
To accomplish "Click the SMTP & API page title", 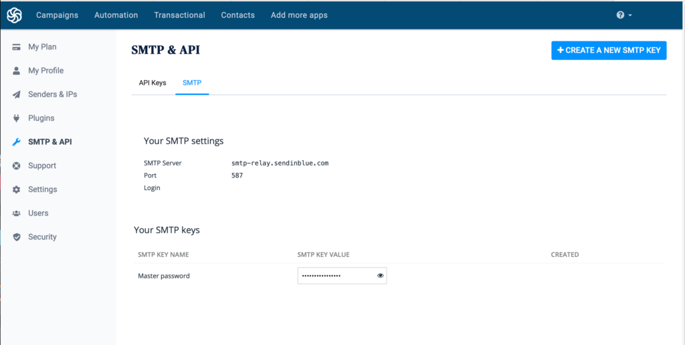I will (166, 50).
